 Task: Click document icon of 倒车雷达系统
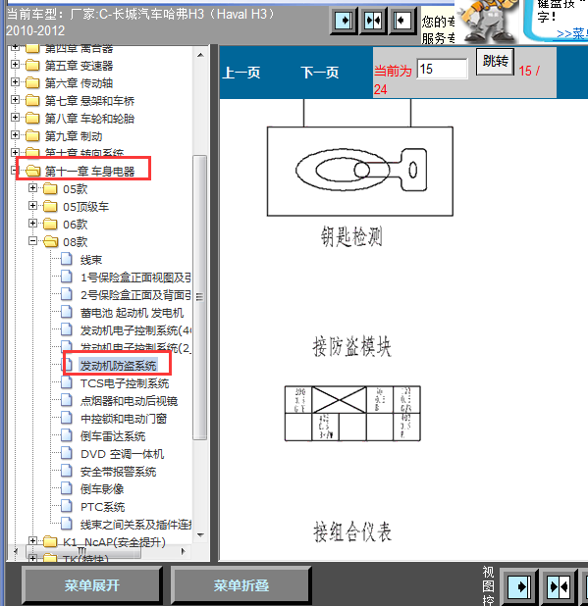(x=67, y=435)
